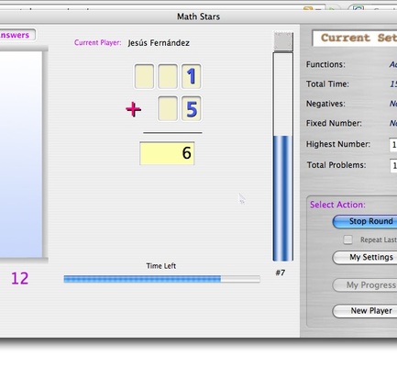This screenshot has height=367, width=397.
Task: Click the vertical blue problem progress bar
Action: click(x=283, y=157)
